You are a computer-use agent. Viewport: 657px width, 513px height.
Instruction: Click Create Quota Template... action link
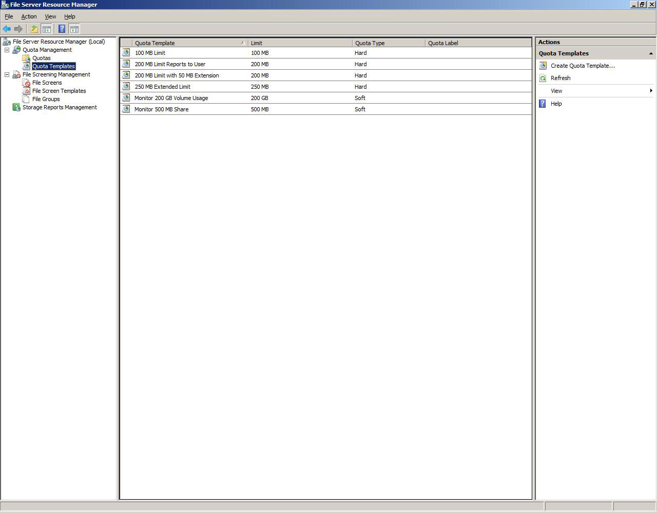(583, 66)
